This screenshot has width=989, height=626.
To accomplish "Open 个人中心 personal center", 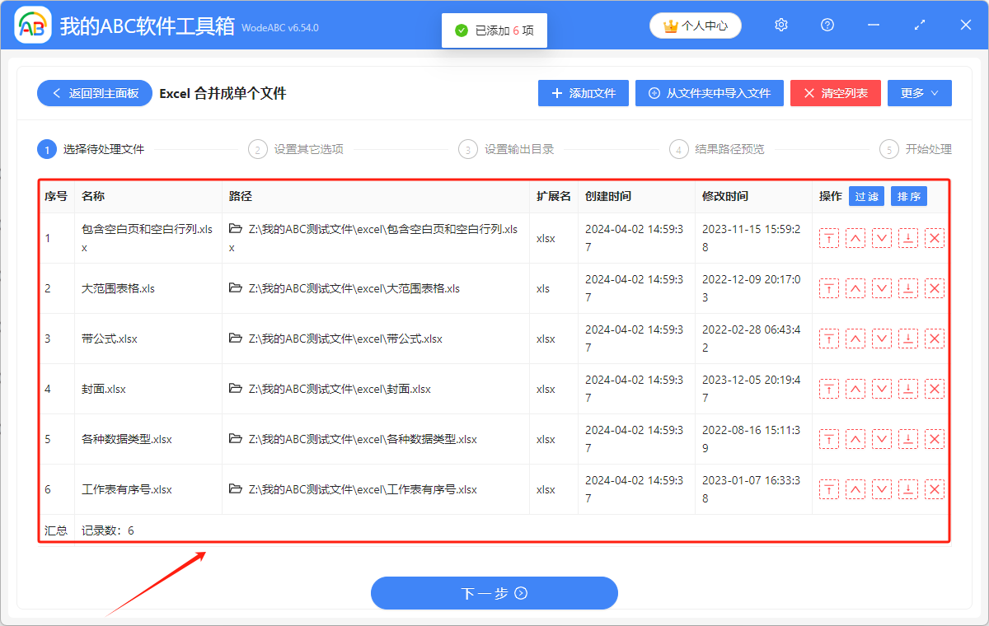I will pos(695,25).
